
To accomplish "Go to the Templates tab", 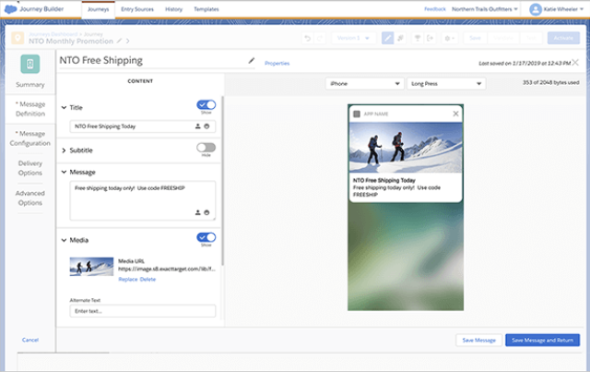I will [x=206, y=9].
